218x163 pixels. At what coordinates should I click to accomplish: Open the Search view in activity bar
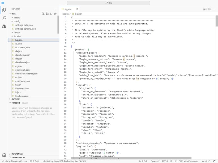[4, 18]
